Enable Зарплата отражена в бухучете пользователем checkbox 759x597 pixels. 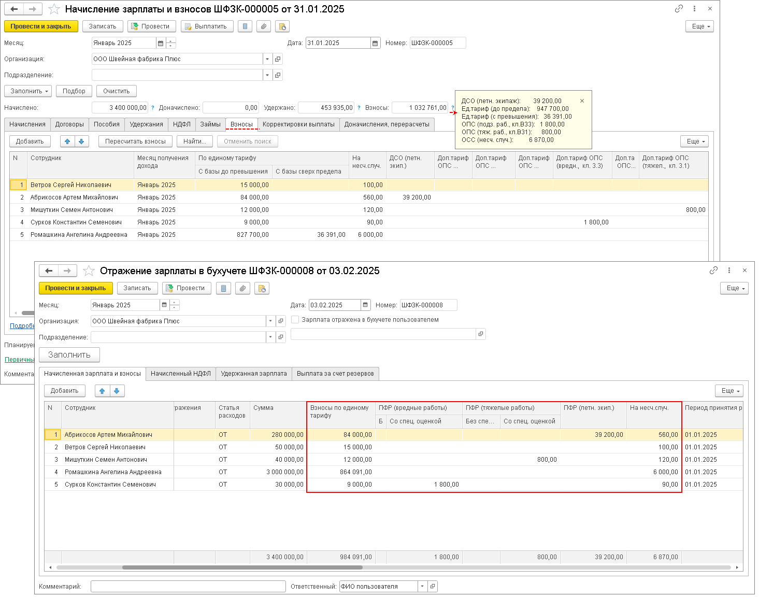[295, 320]
